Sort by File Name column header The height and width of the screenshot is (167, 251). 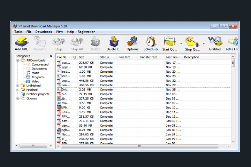pyautogui.click(x=64, y=57)
